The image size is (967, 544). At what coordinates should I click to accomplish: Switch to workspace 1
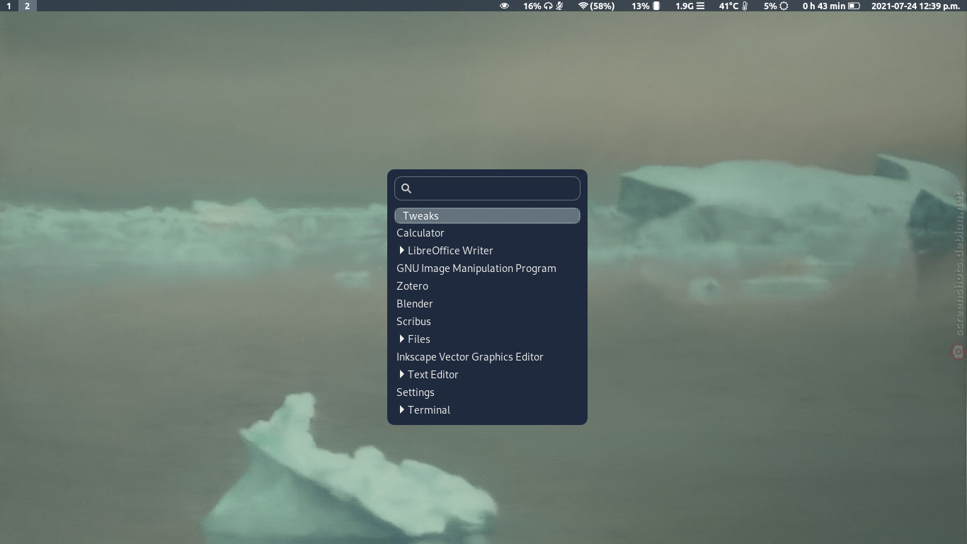coord(8,6)
